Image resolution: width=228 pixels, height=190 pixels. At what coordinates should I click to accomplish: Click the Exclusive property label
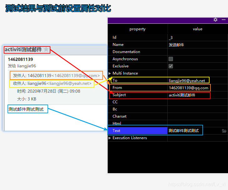120,66
